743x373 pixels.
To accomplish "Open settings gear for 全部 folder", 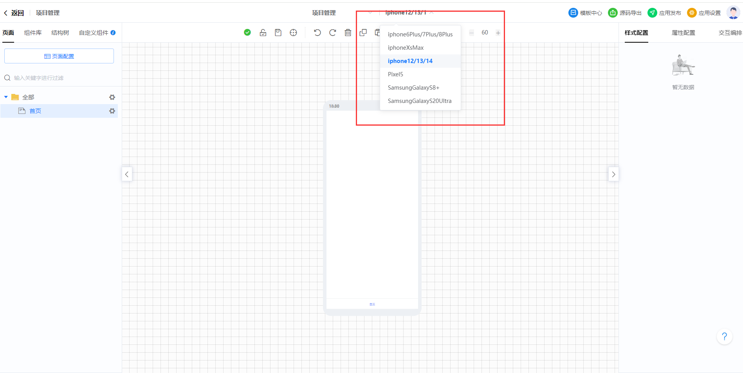I will [x=112, y=97].
